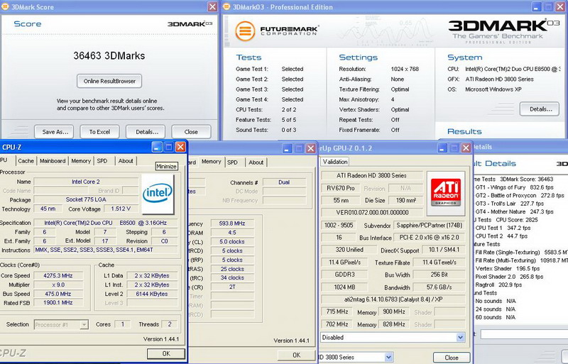Close the CPU-Z processor window

pyautogui.click(x=180, y=147)
